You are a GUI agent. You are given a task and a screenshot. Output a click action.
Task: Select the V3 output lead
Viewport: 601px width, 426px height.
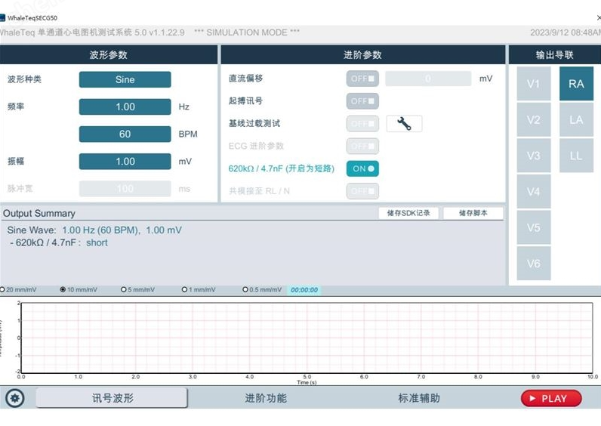[534, 156]
